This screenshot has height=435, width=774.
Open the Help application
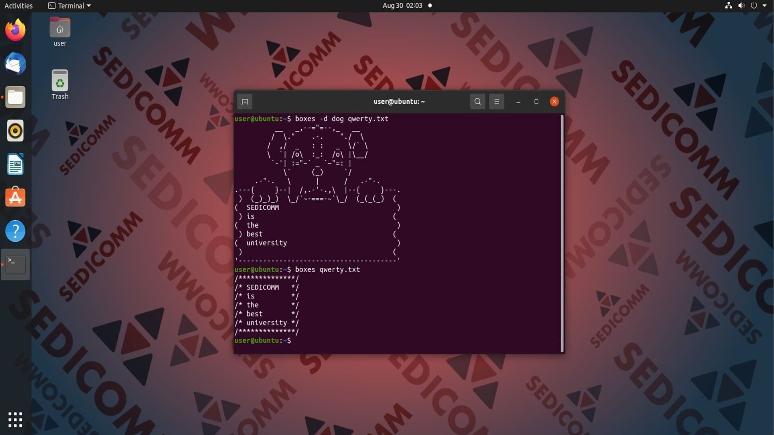(15, 231)
